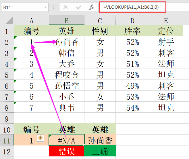Click the red 错误 cell

click(67, 151)
